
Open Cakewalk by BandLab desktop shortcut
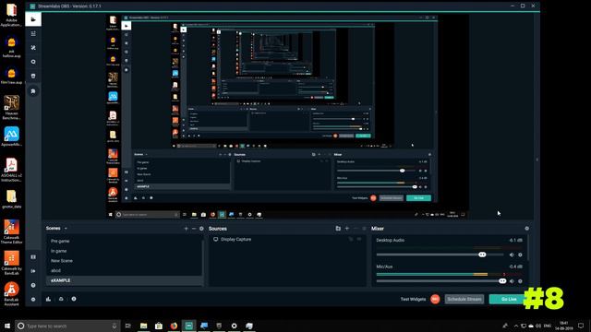pos(11,263)
